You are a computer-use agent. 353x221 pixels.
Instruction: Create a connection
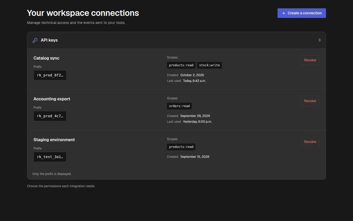302,13
